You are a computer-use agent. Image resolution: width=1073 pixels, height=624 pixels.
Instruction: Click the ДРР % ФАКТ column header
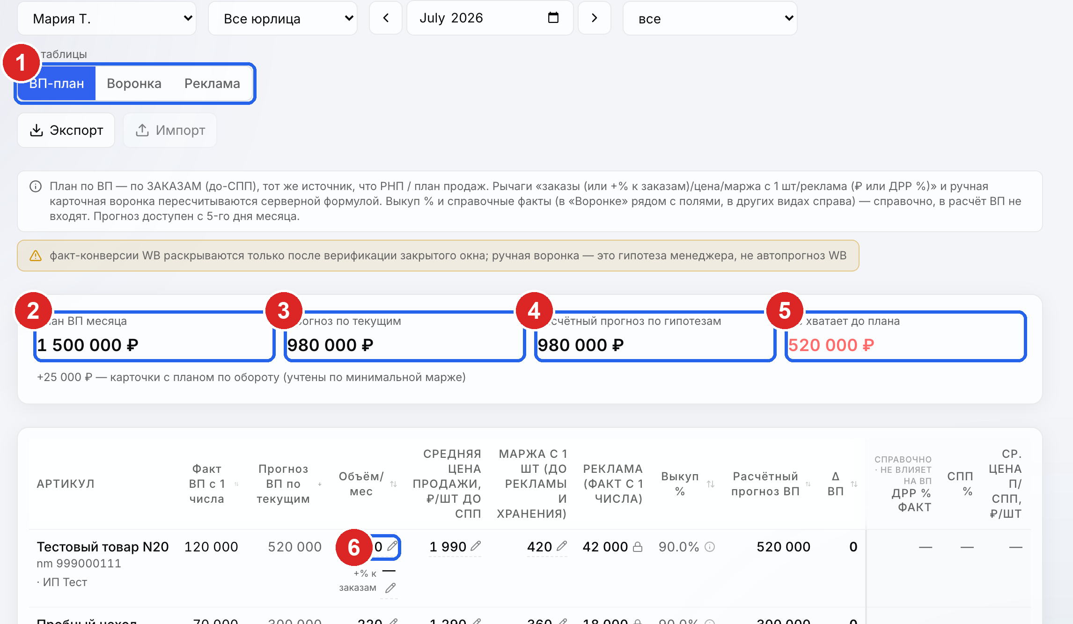tap(911, 500)
